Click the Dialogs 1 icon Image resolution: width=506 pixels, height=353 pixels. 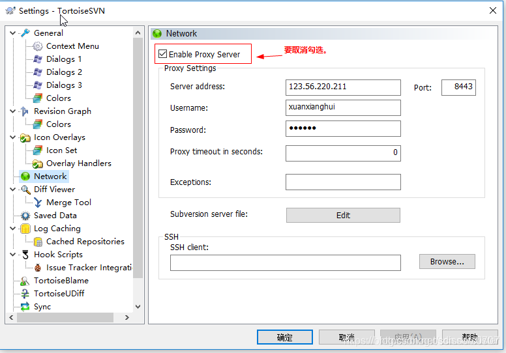pyautogui.click(x=38, y=59)
